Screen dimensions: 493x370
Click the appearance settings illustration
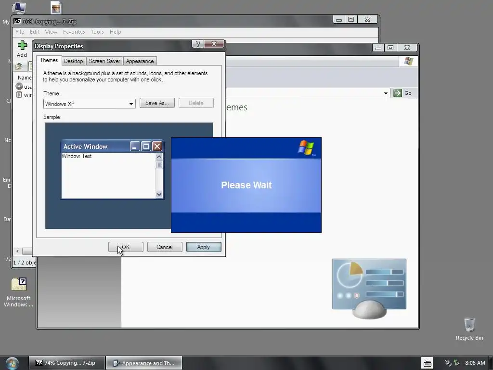click(369, 289)
